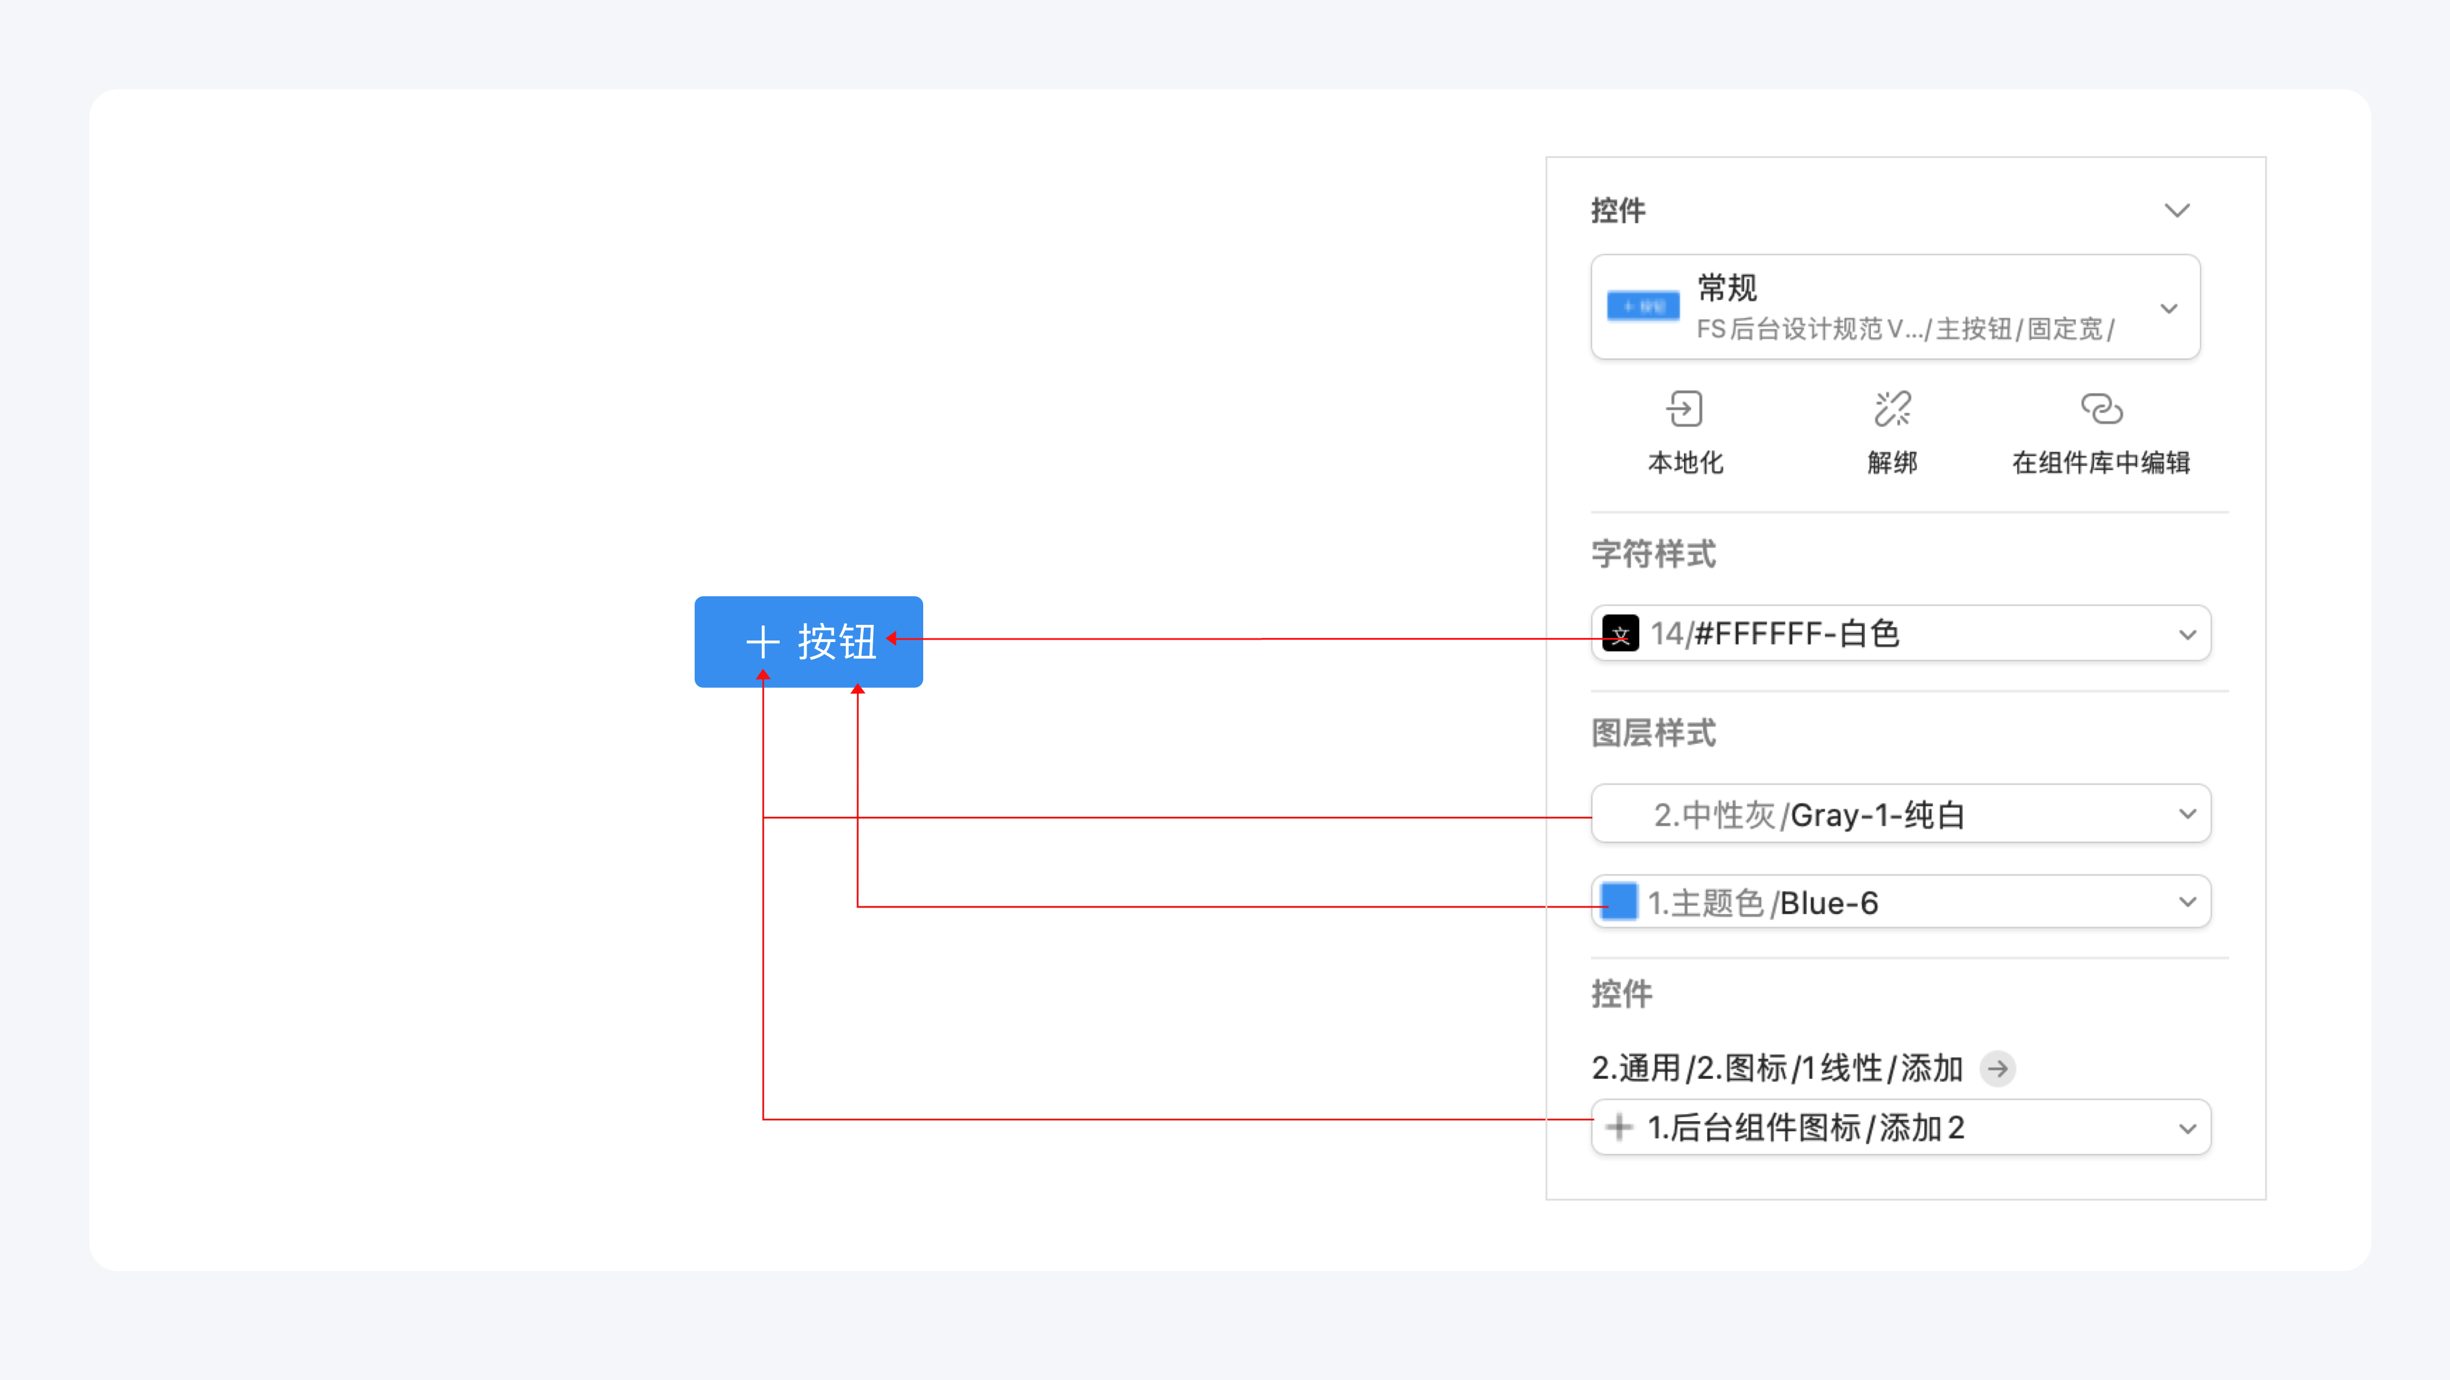Click the 解绑 unlink icon
Image resolution: width=2450 pixels, height=1380 pixels.
1892,409
